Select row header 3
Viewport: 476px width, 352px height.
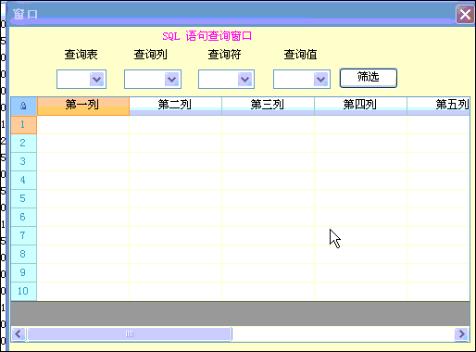click(24, 162)
